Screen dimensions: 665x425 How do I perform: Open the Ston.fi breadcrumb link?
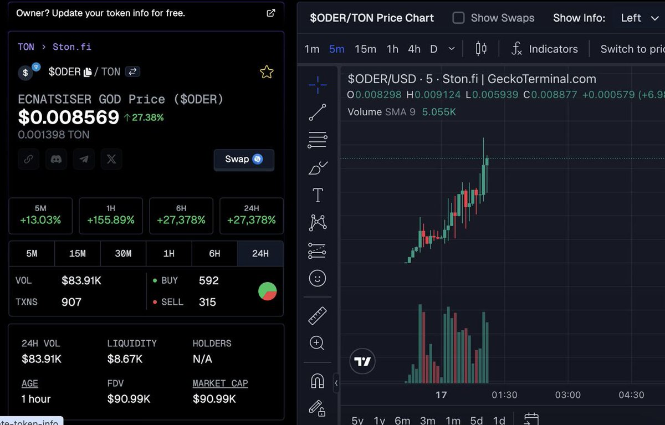pos(72,47)
